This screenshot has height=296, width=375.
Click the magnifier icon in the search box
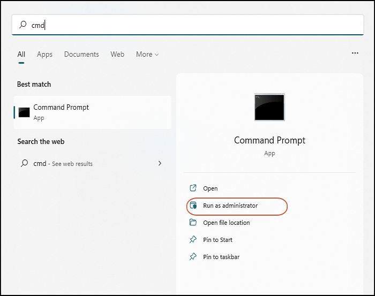23,25
